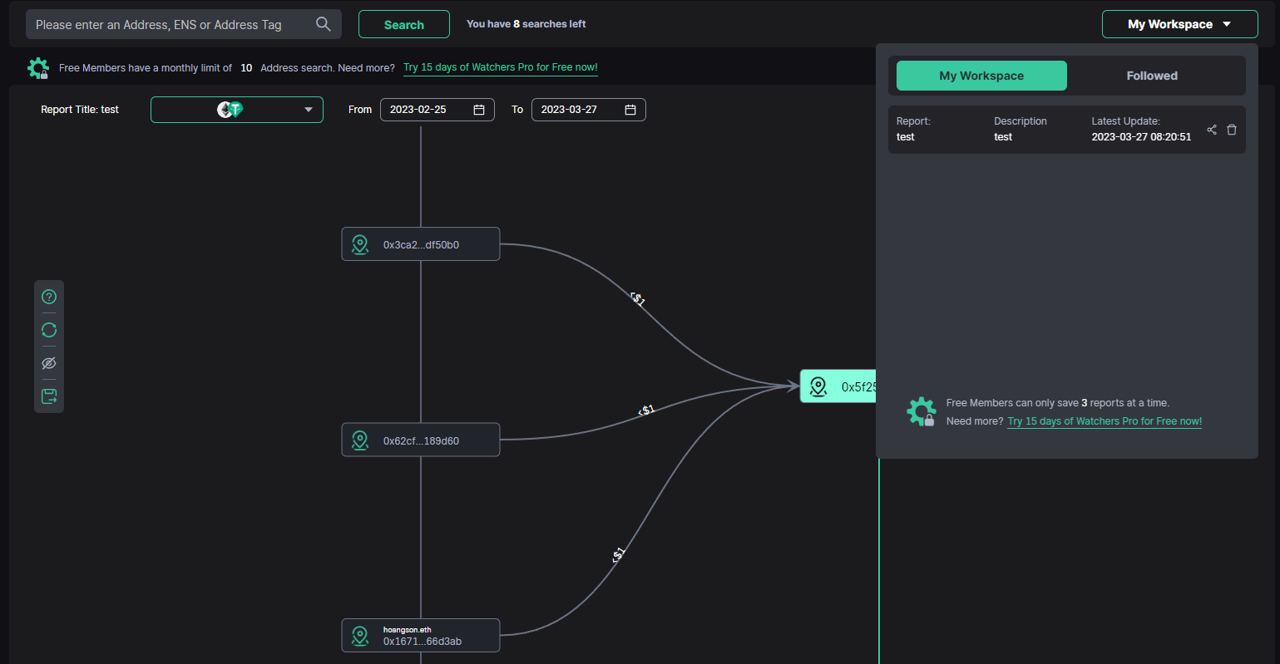1280x664 pixels.
Task: Click the share icon for test report
Action: coord(1212,130)
